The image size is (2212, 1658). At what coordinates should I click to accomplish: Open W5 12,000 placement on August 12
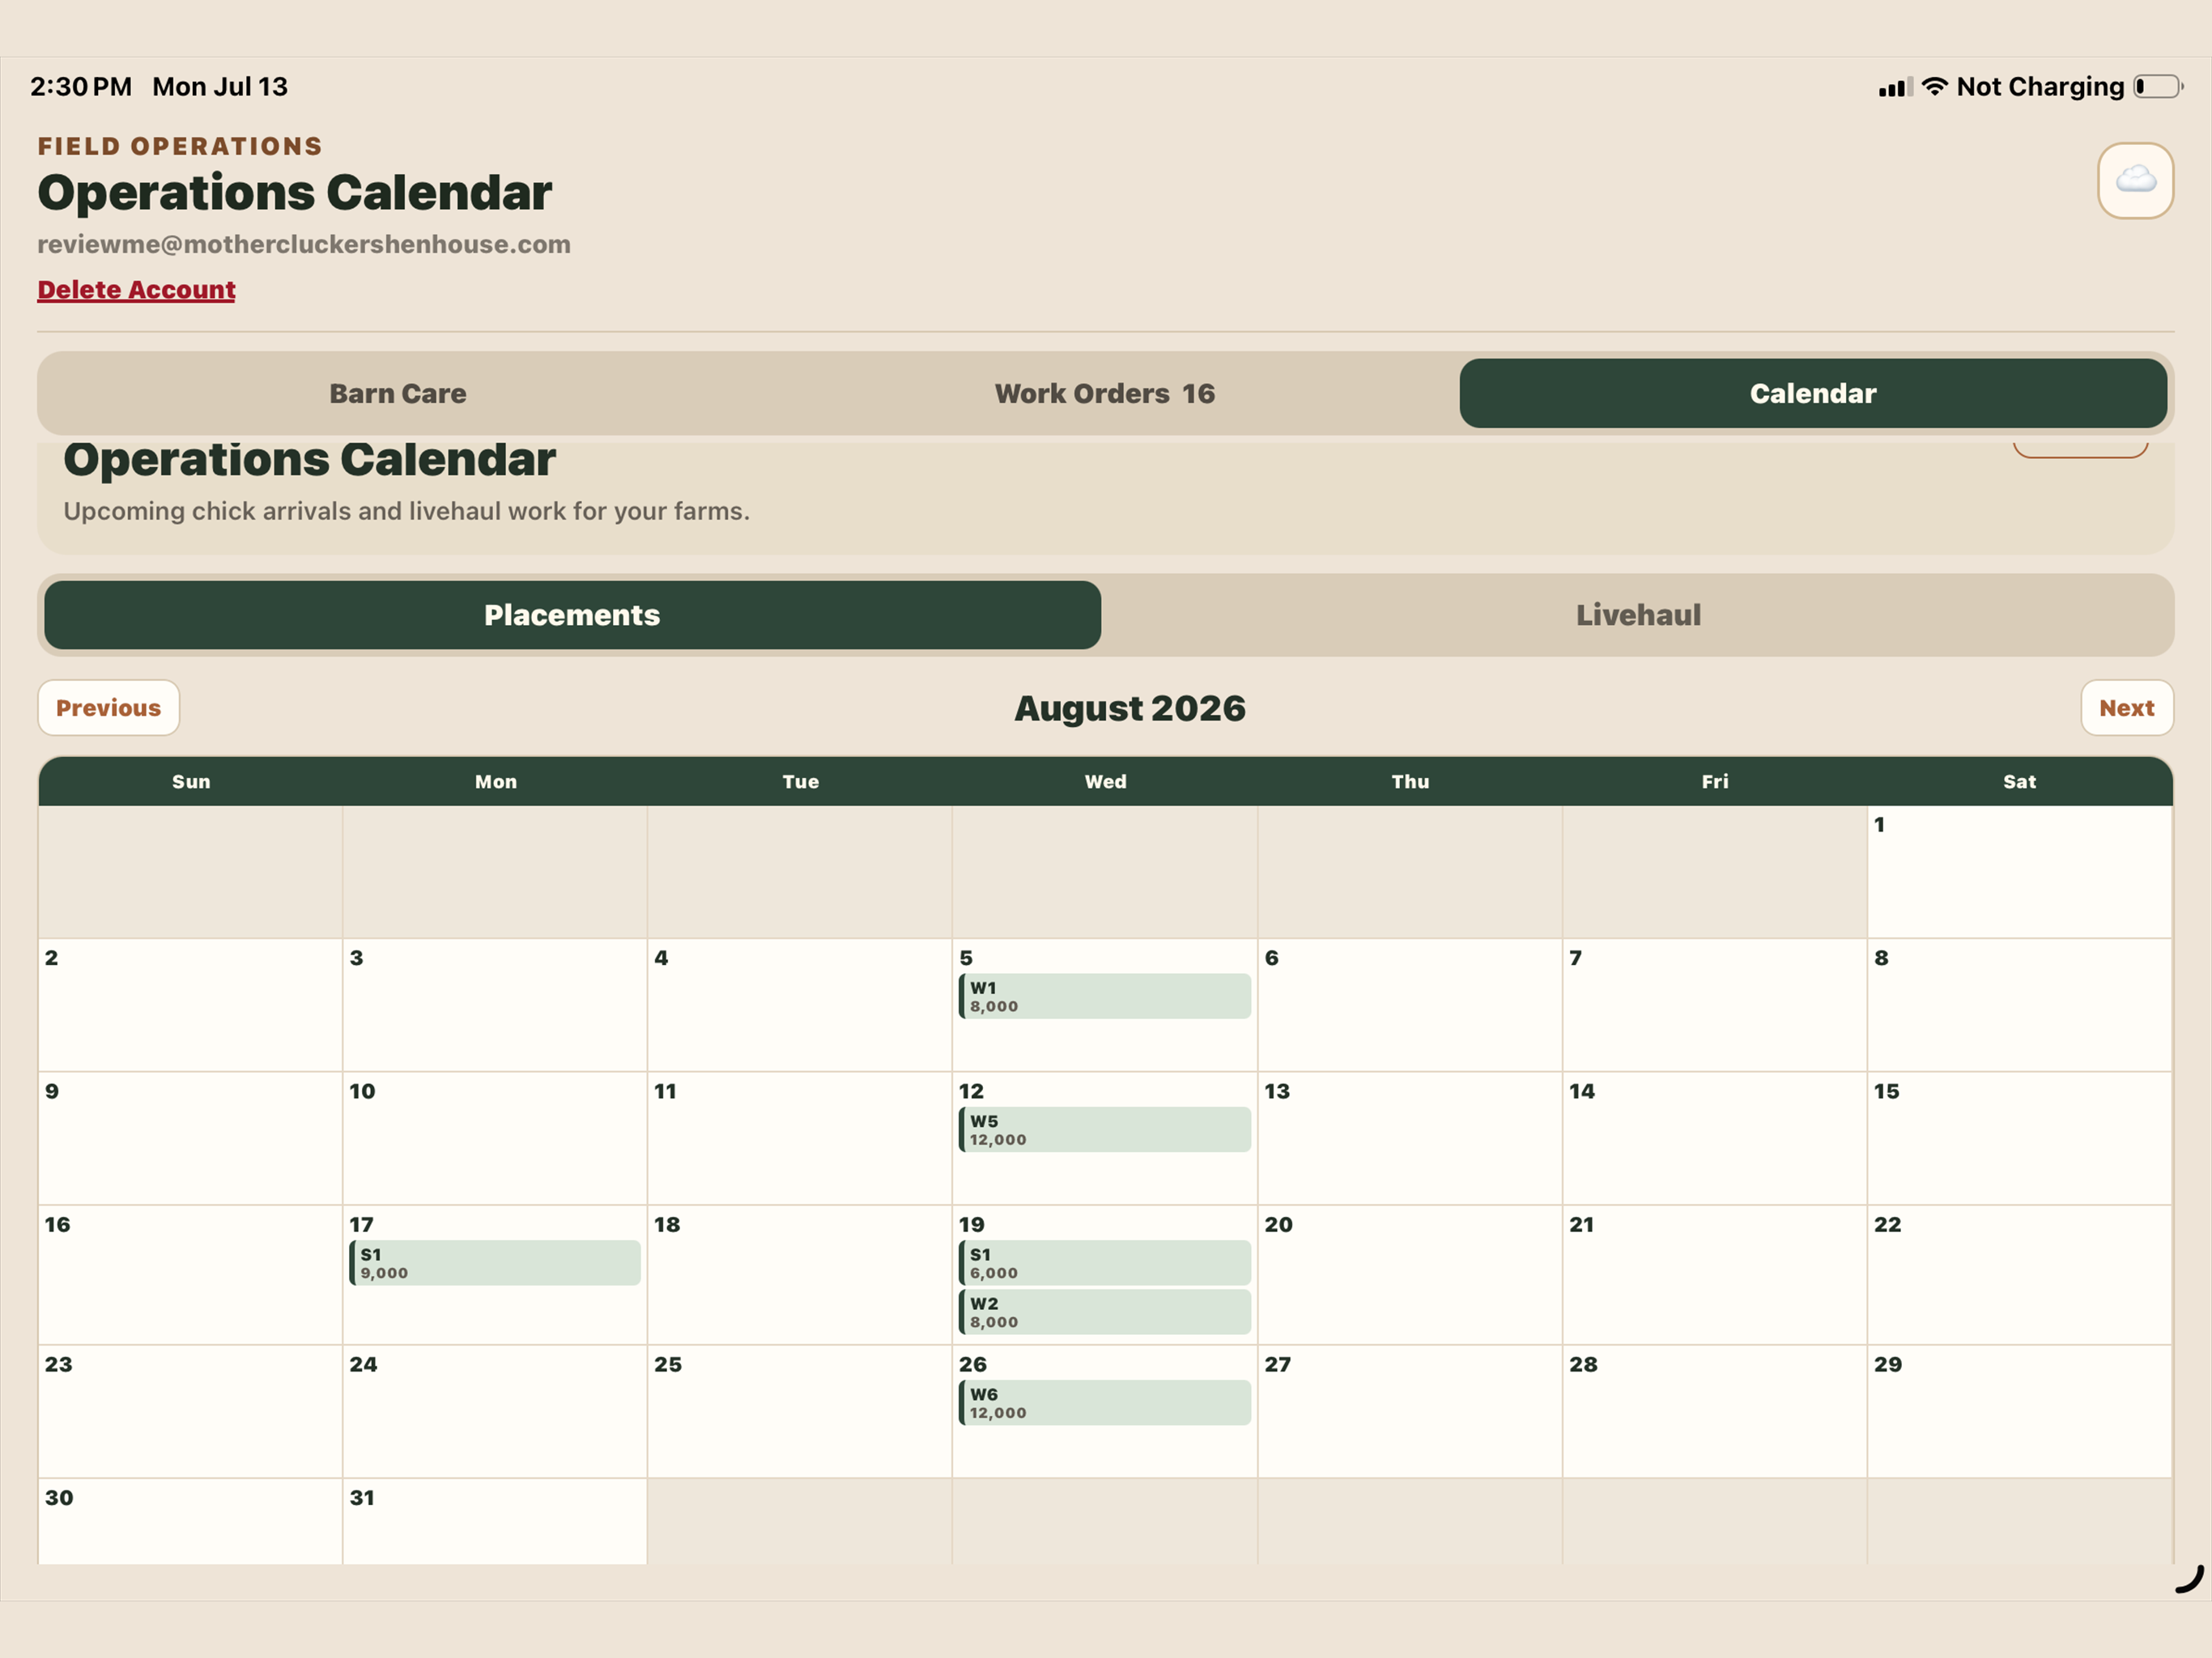tap(1105, 1130)
